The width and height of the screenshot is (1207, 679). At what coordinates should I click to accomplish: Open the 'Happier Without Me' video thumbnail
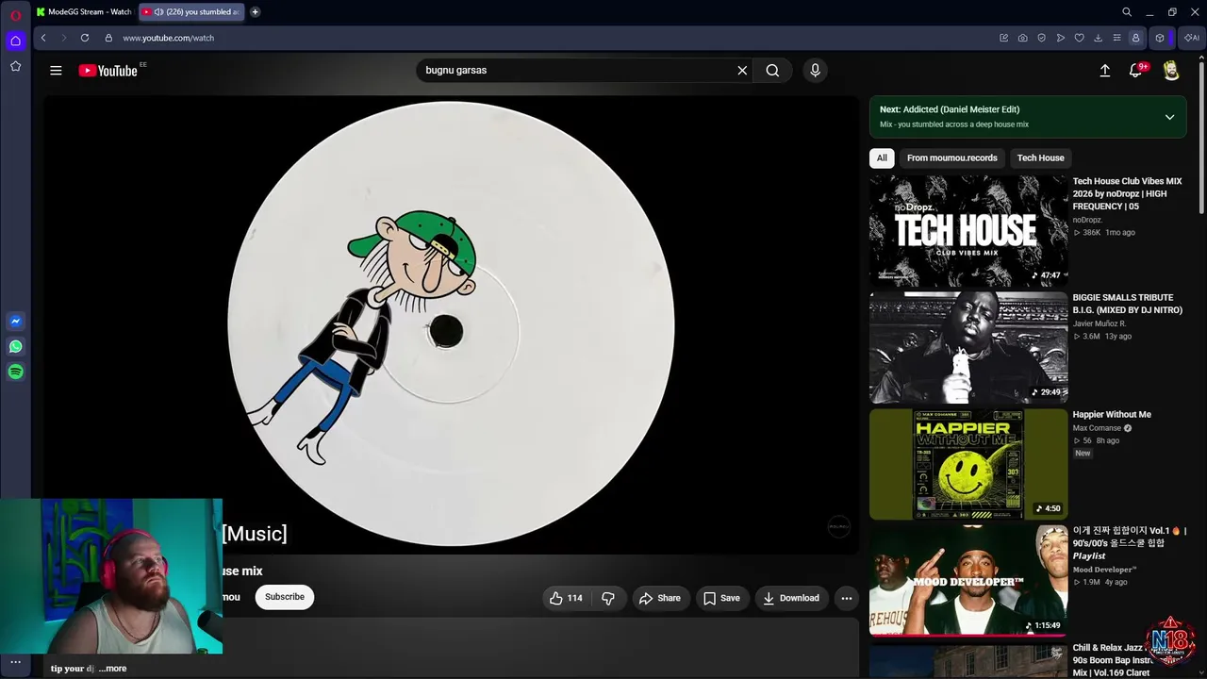click(x=968, y=464)
